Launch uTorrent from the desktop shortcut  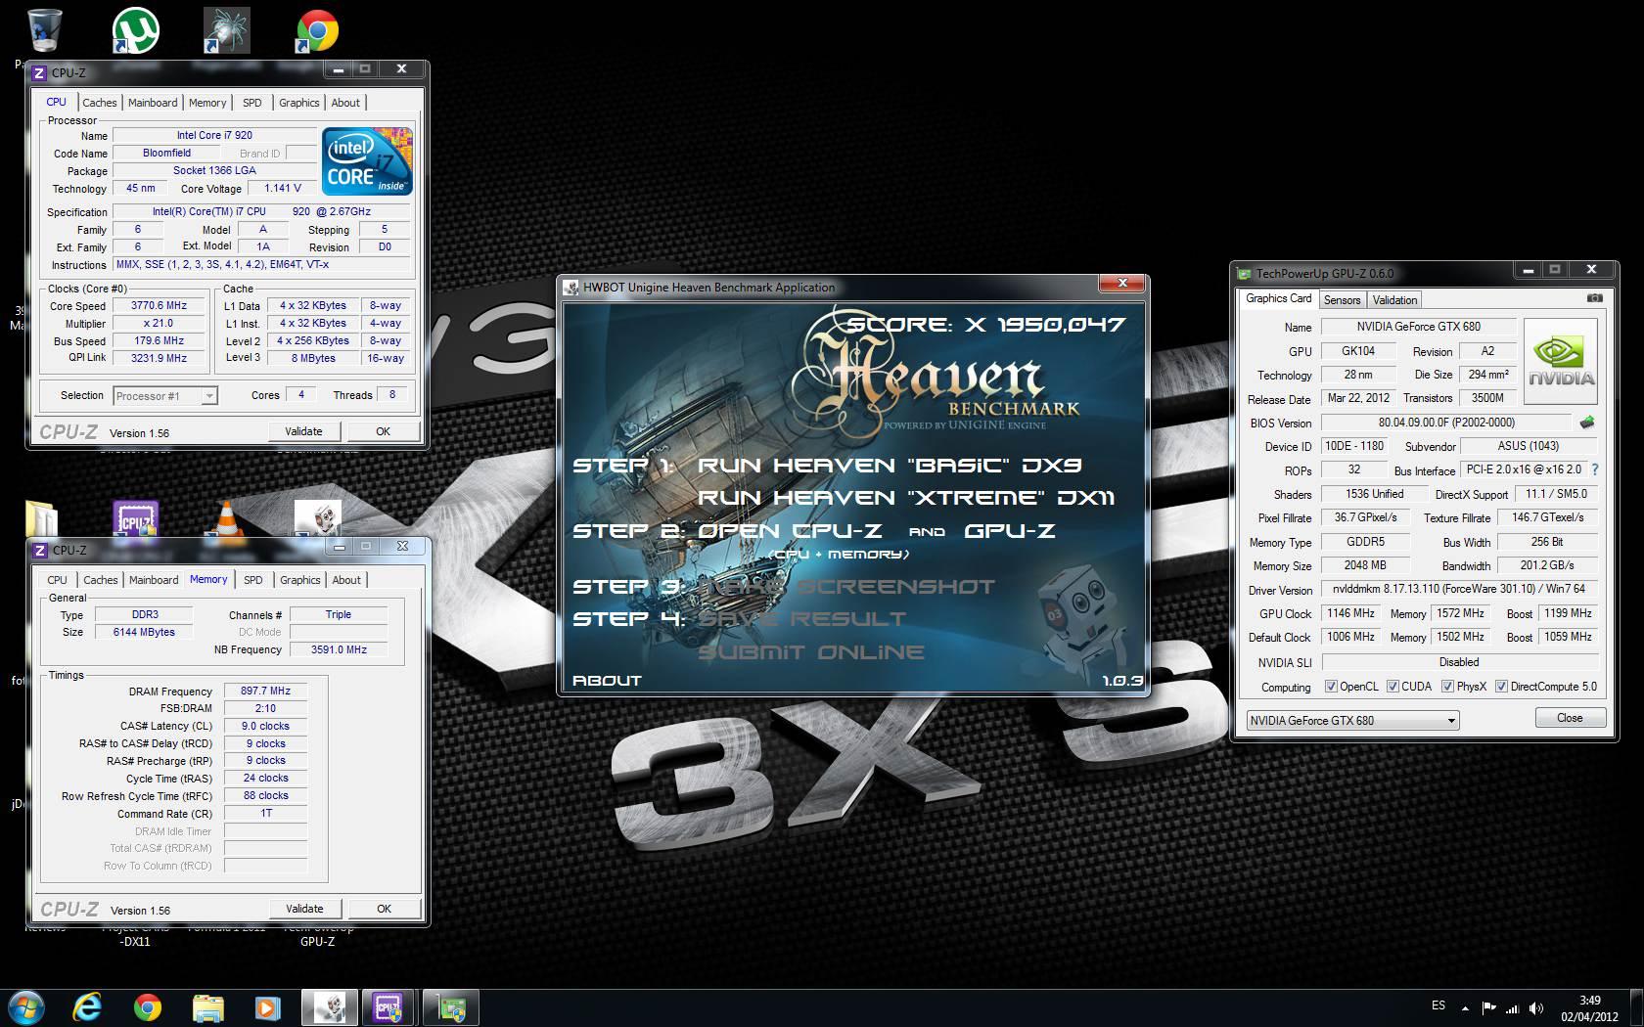pos(136,29)
